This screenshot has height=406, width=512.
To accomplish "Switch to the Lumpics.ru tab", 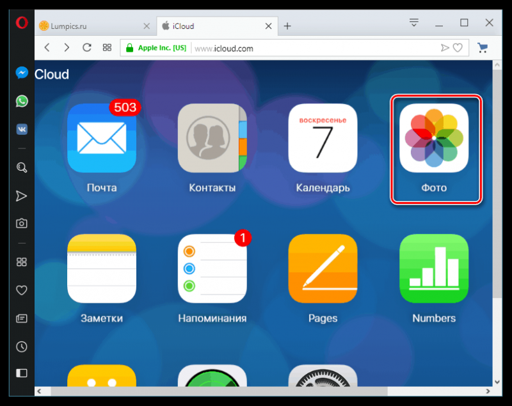I will pos(95,26).
